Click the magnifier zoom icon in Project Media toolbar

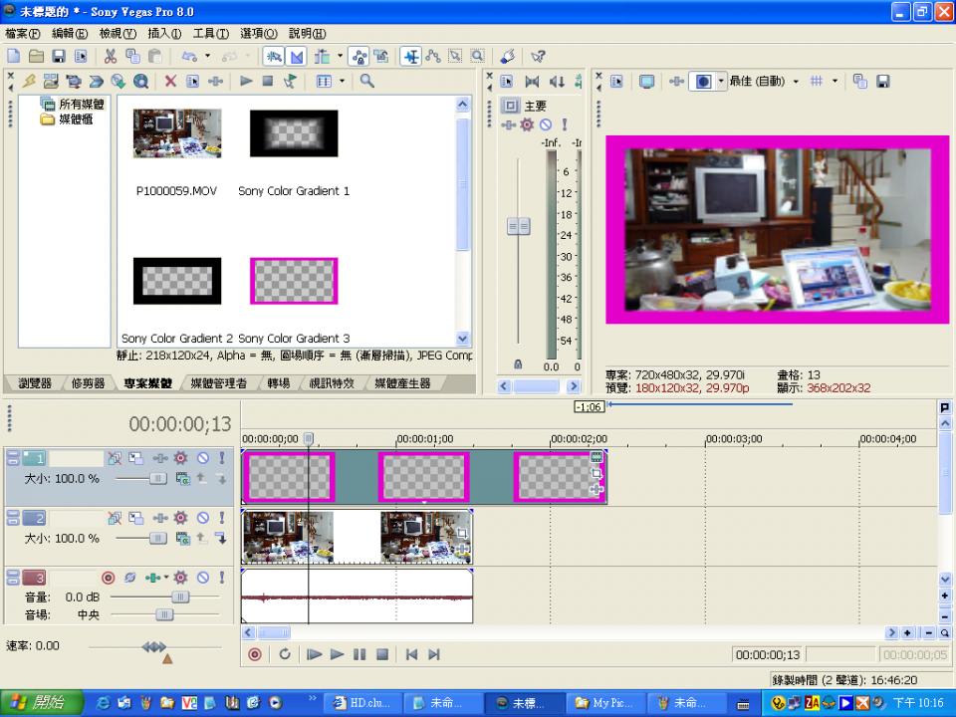[367, 82]
